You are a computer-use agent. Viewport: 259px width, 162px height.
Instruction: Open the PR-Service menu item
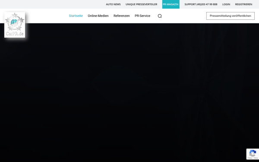[142, 16]
